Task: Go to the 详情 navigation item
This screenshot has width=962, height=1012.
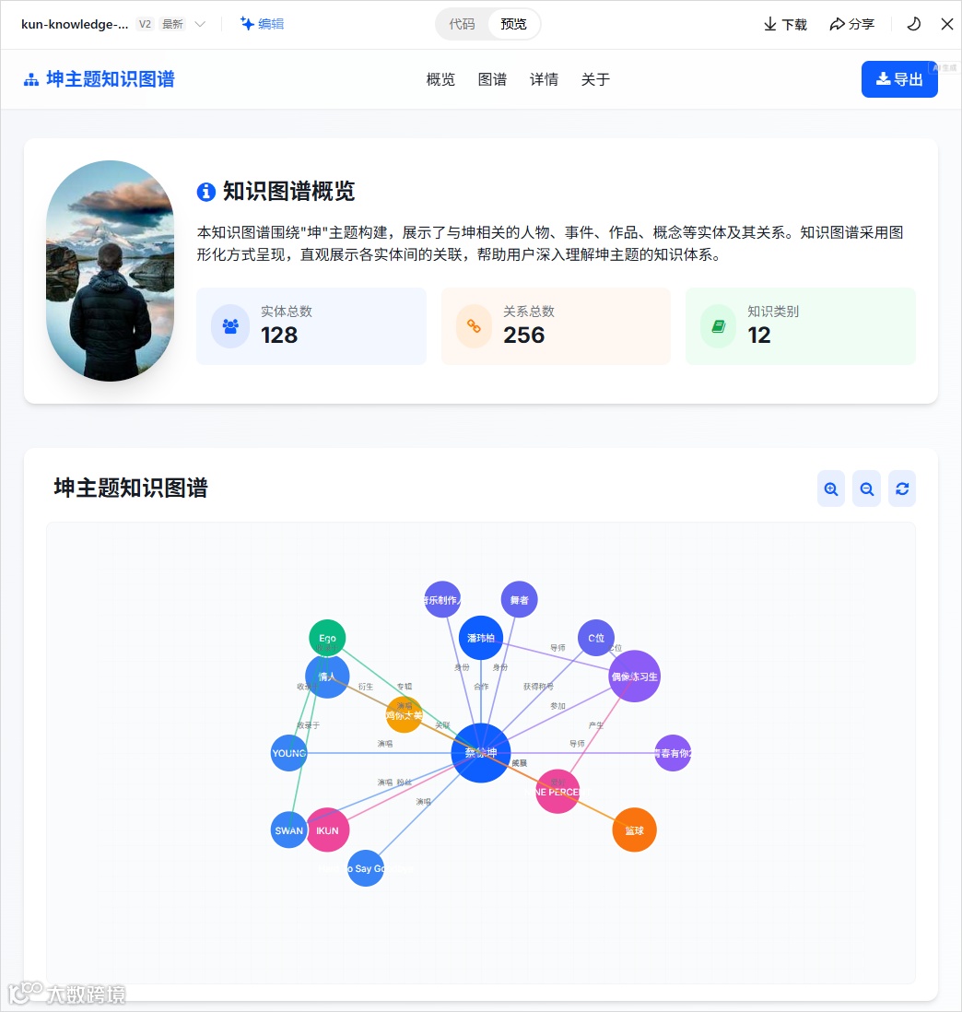Action: click(x=544, y=79)
